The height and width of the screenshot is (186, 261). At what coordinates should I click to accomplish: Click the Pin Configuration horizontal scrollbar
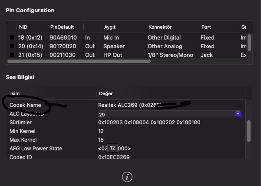click(x=78, y=61)
